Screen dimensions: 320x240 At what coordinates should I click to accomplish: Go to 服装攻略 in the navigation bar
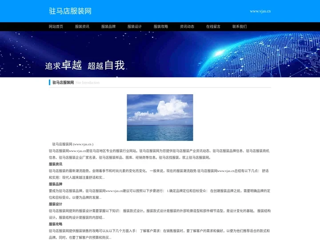161,27
